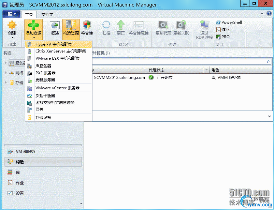Click inside the search filter field

[x=179, y=62]
